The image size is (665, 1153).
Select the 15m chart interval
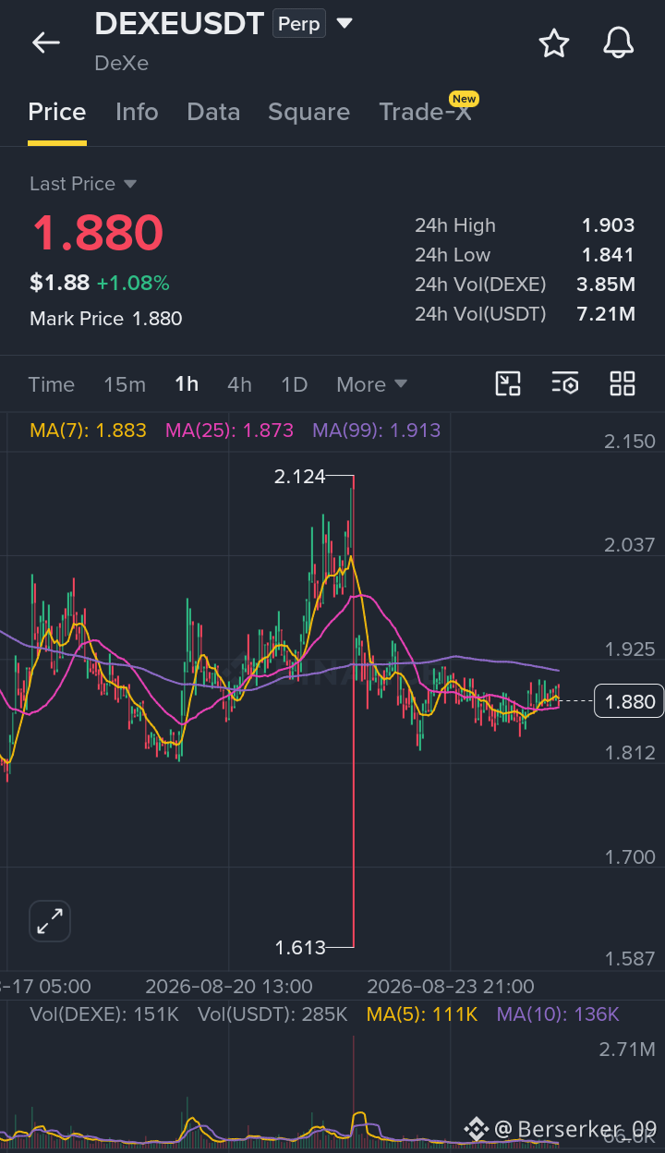(125, 384)
